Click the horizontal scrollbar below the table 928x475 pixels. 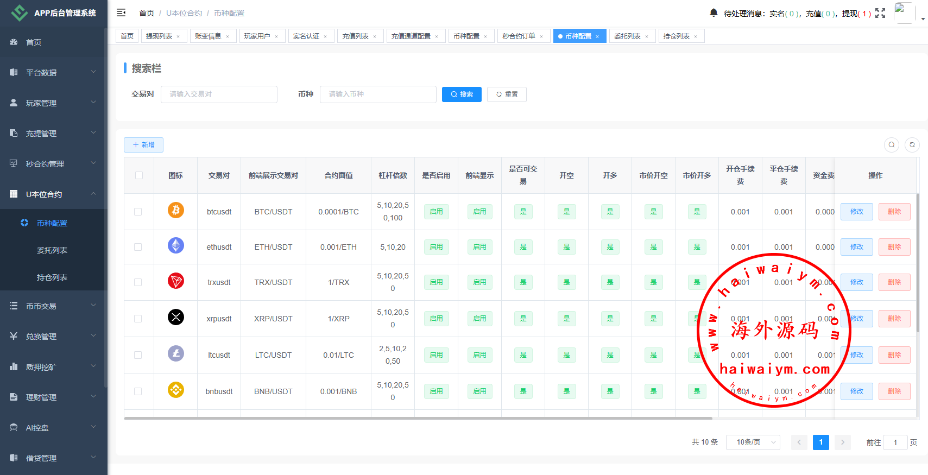(418, 419)
